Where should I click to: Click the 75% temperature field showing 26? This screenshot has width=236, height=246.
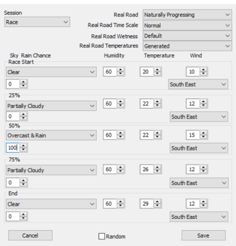tap(147, 169)
